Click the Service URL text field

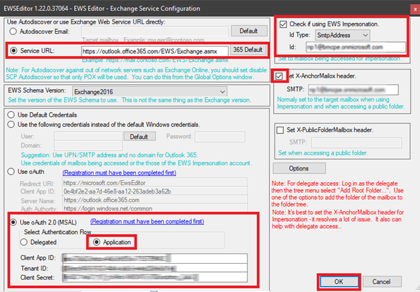[154, 51]
